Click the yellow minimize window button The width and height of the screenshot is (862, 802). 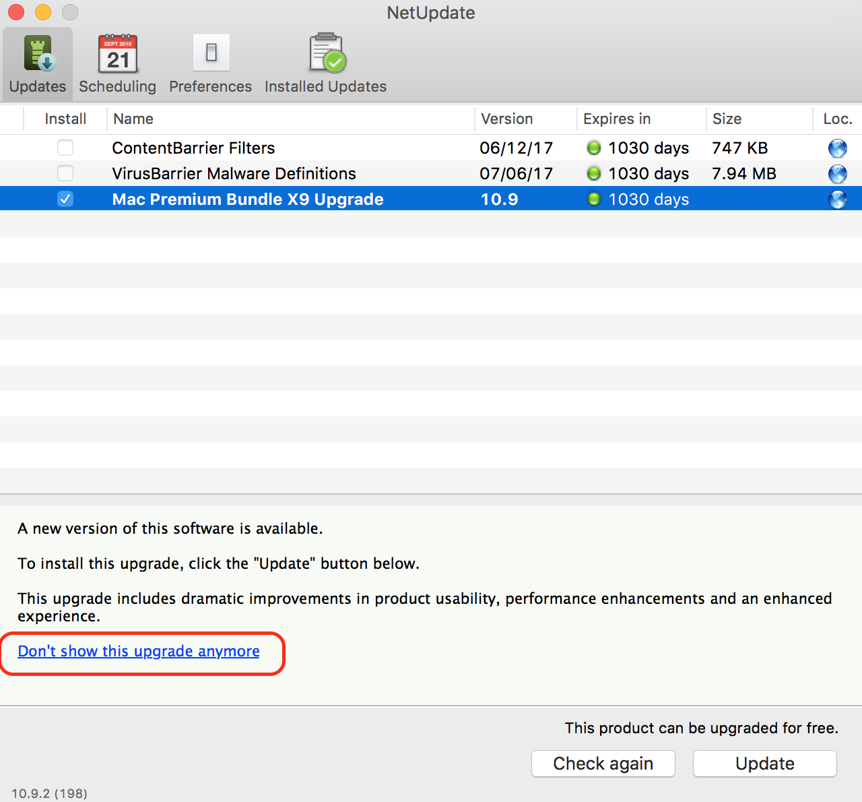coord(43,12)
